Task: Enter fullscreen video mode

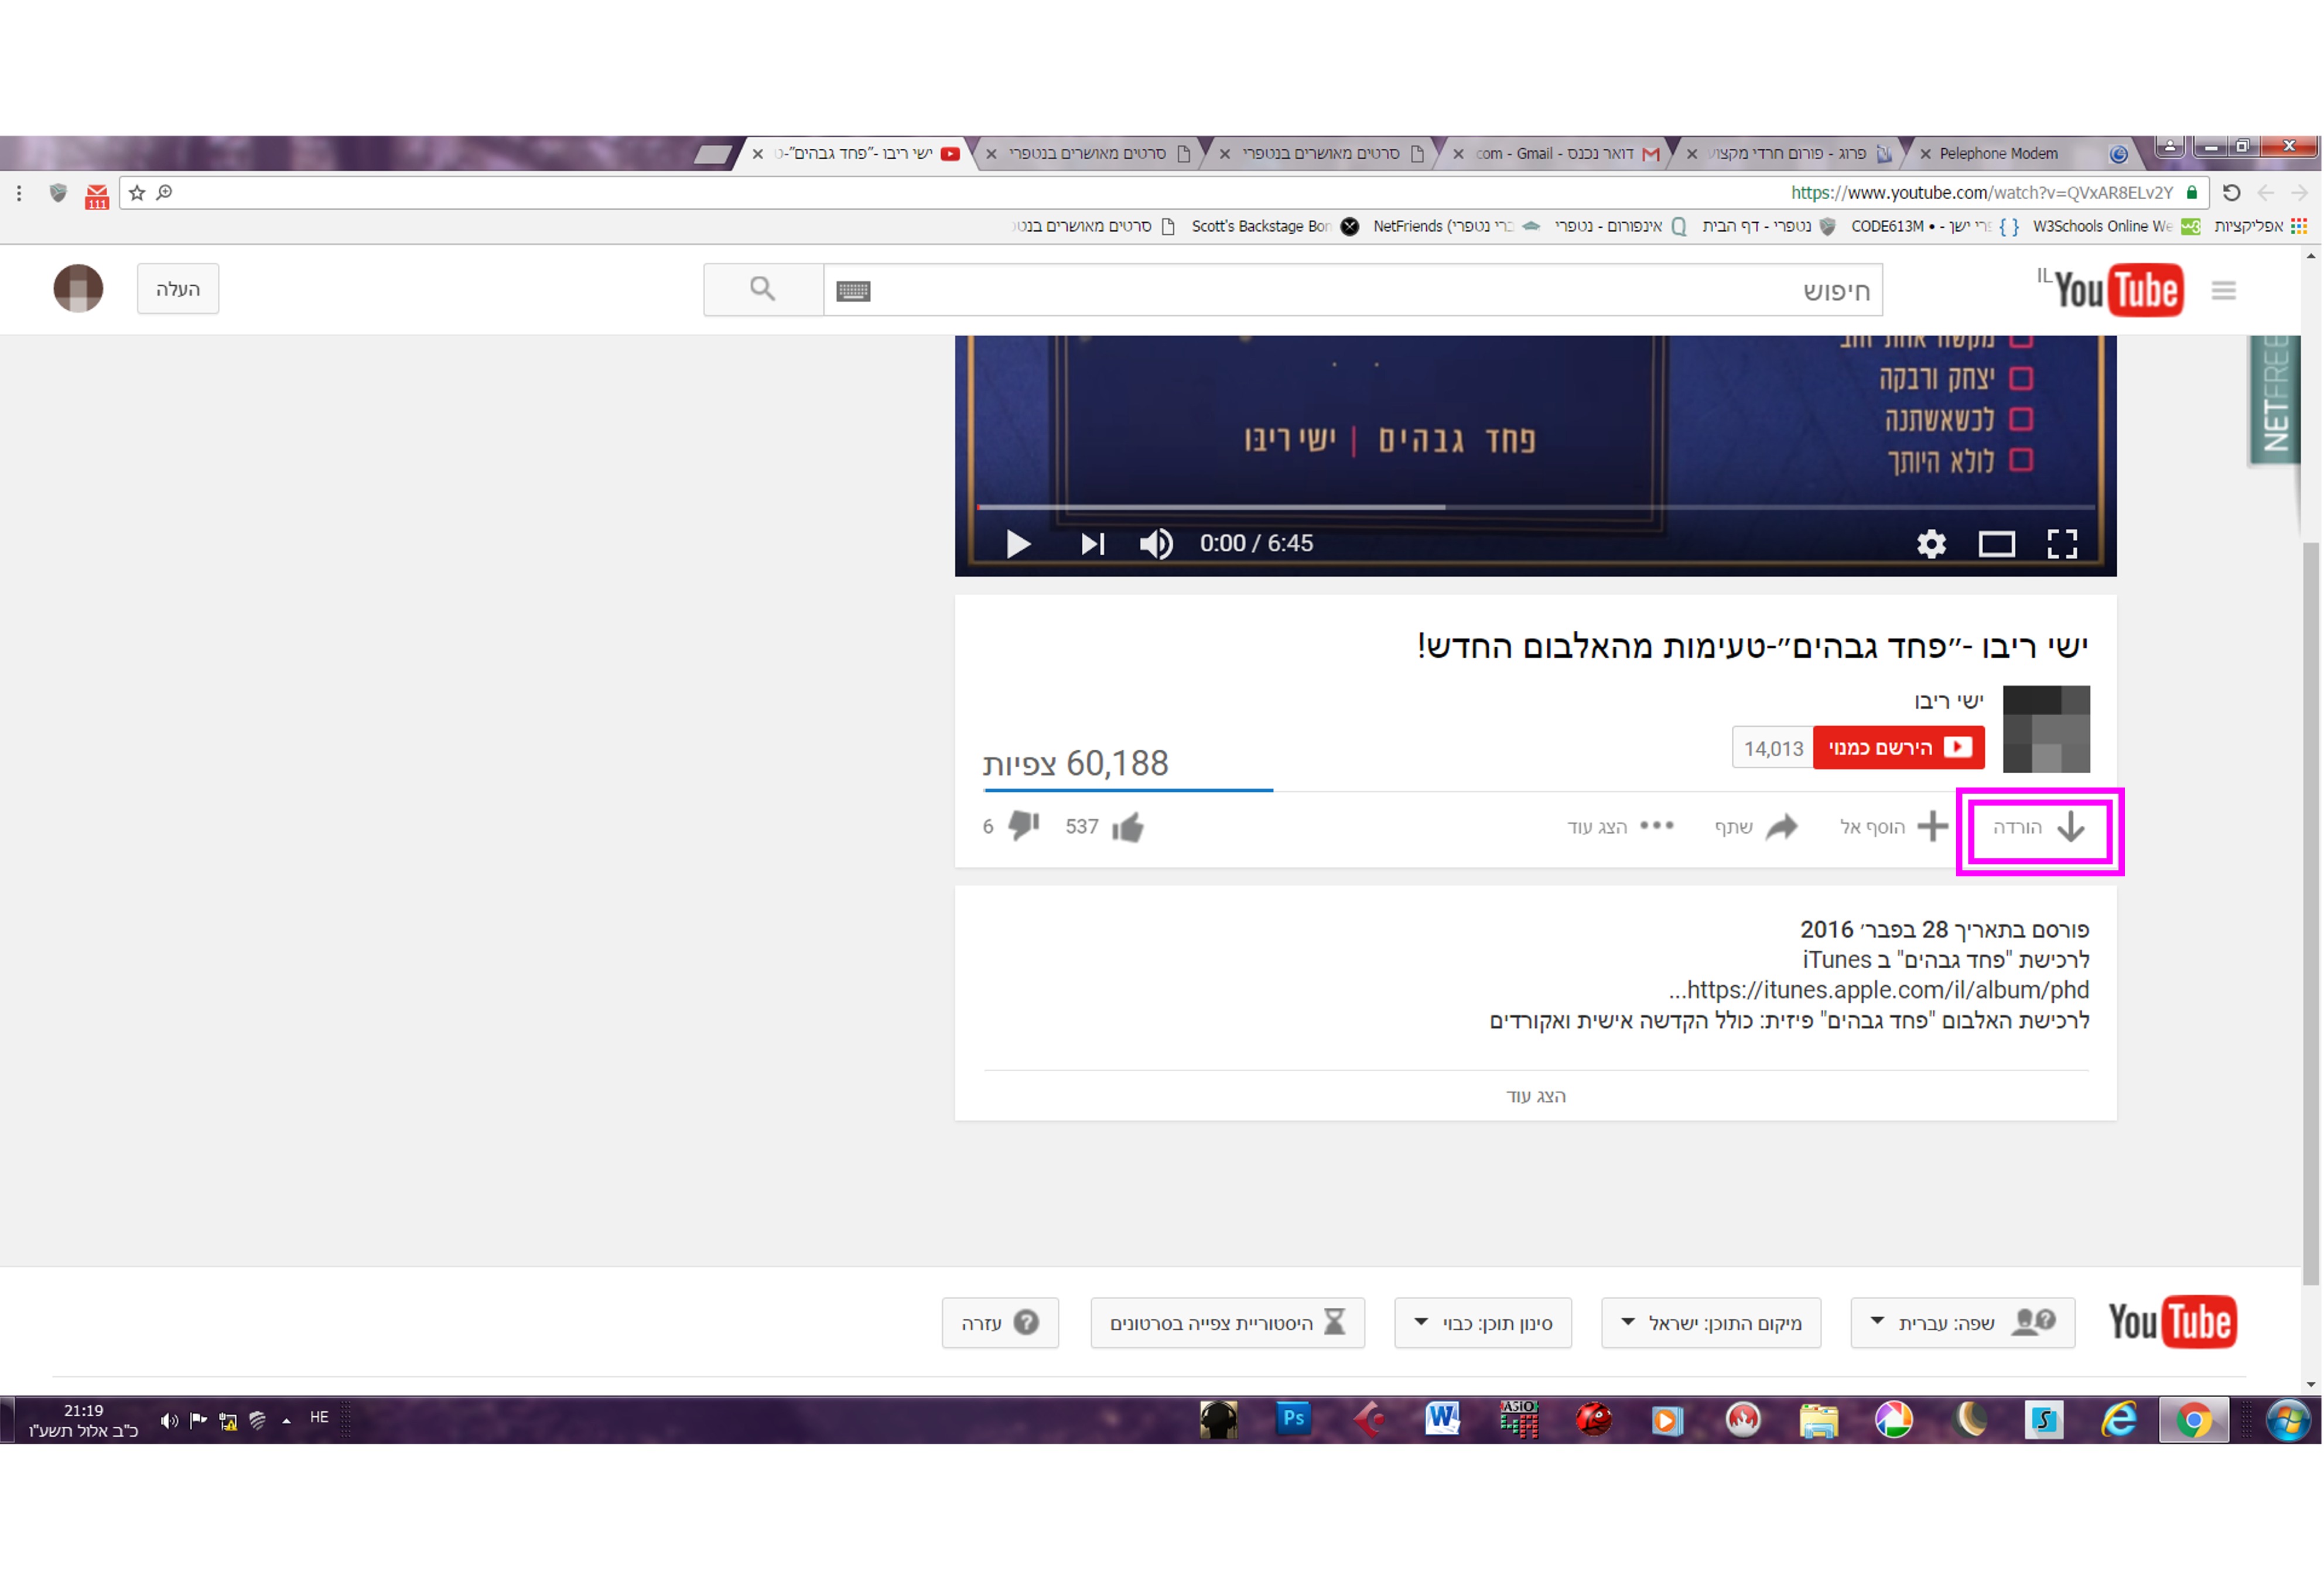Action: pyautogui.click(x=2062, y=543)
